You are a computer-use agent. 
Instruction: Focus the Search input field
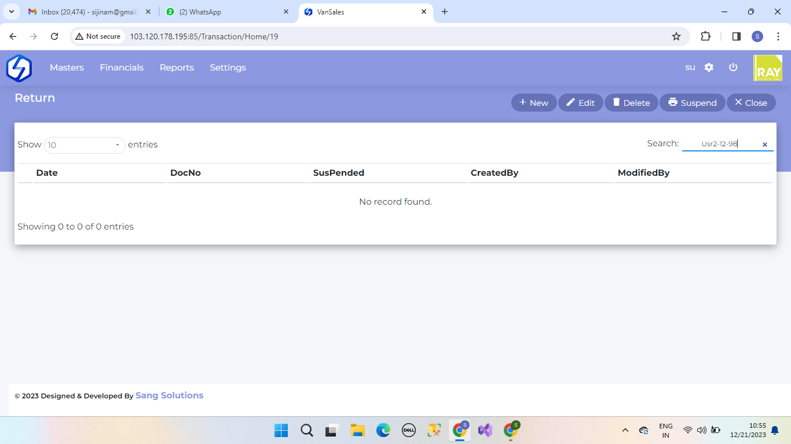[720, 144]
